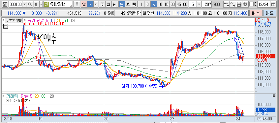Select 1 minute interval
This screenshot has height=123, width=279.
tap(141, 4)
